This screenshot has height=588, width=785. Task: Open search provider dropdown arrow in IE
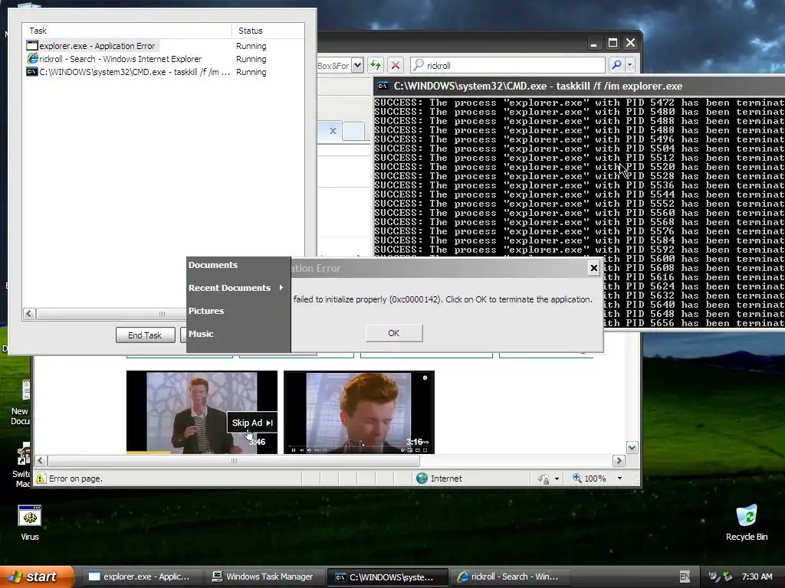[630, 65]
